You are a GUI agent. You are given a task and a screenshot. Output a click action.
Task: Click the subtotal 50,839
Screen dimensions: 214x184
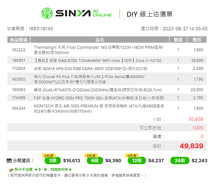[x=196, y=119]
